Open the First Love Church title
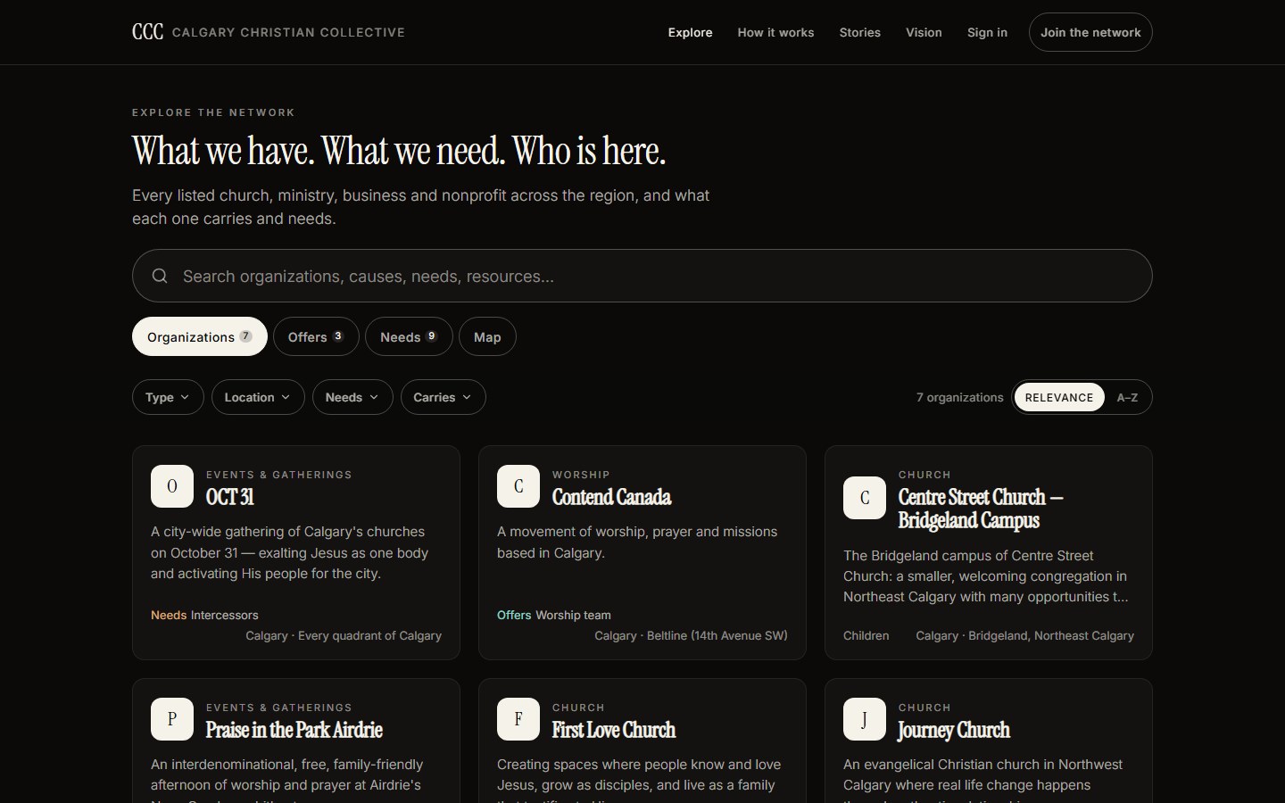 point(614,730)
